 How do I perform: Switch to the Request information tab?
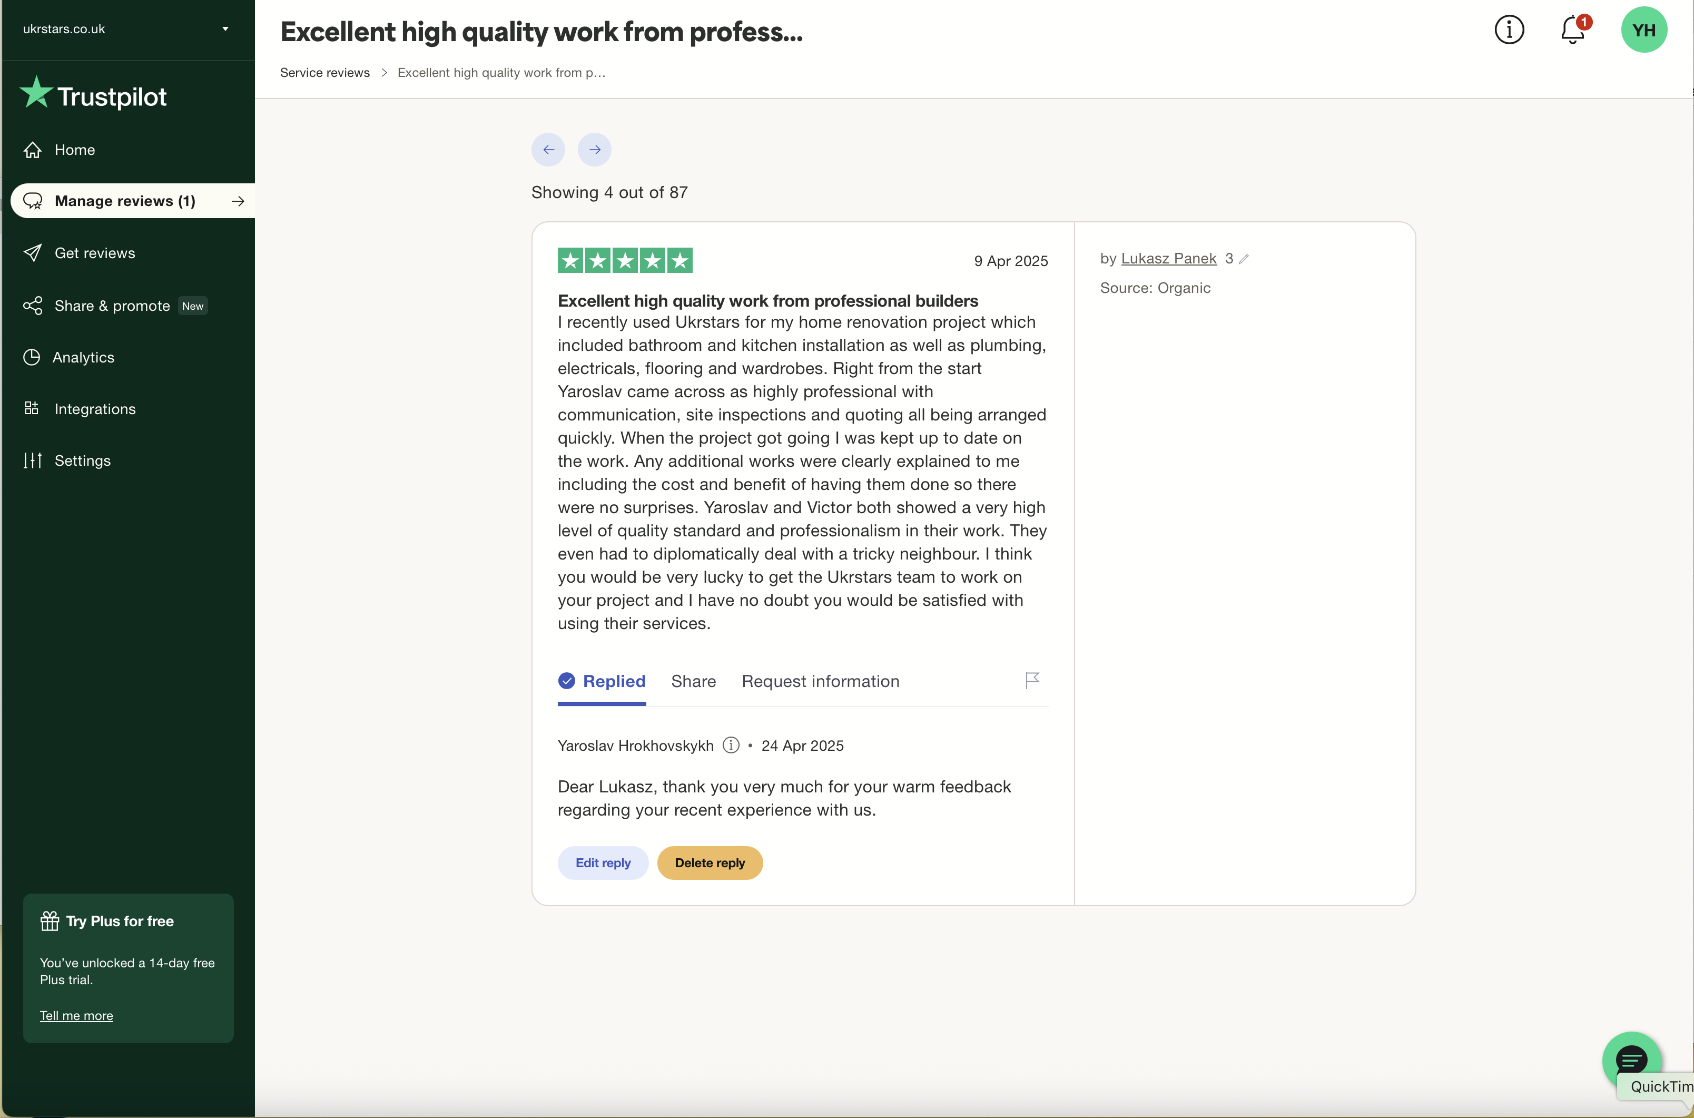pos(820,682)
